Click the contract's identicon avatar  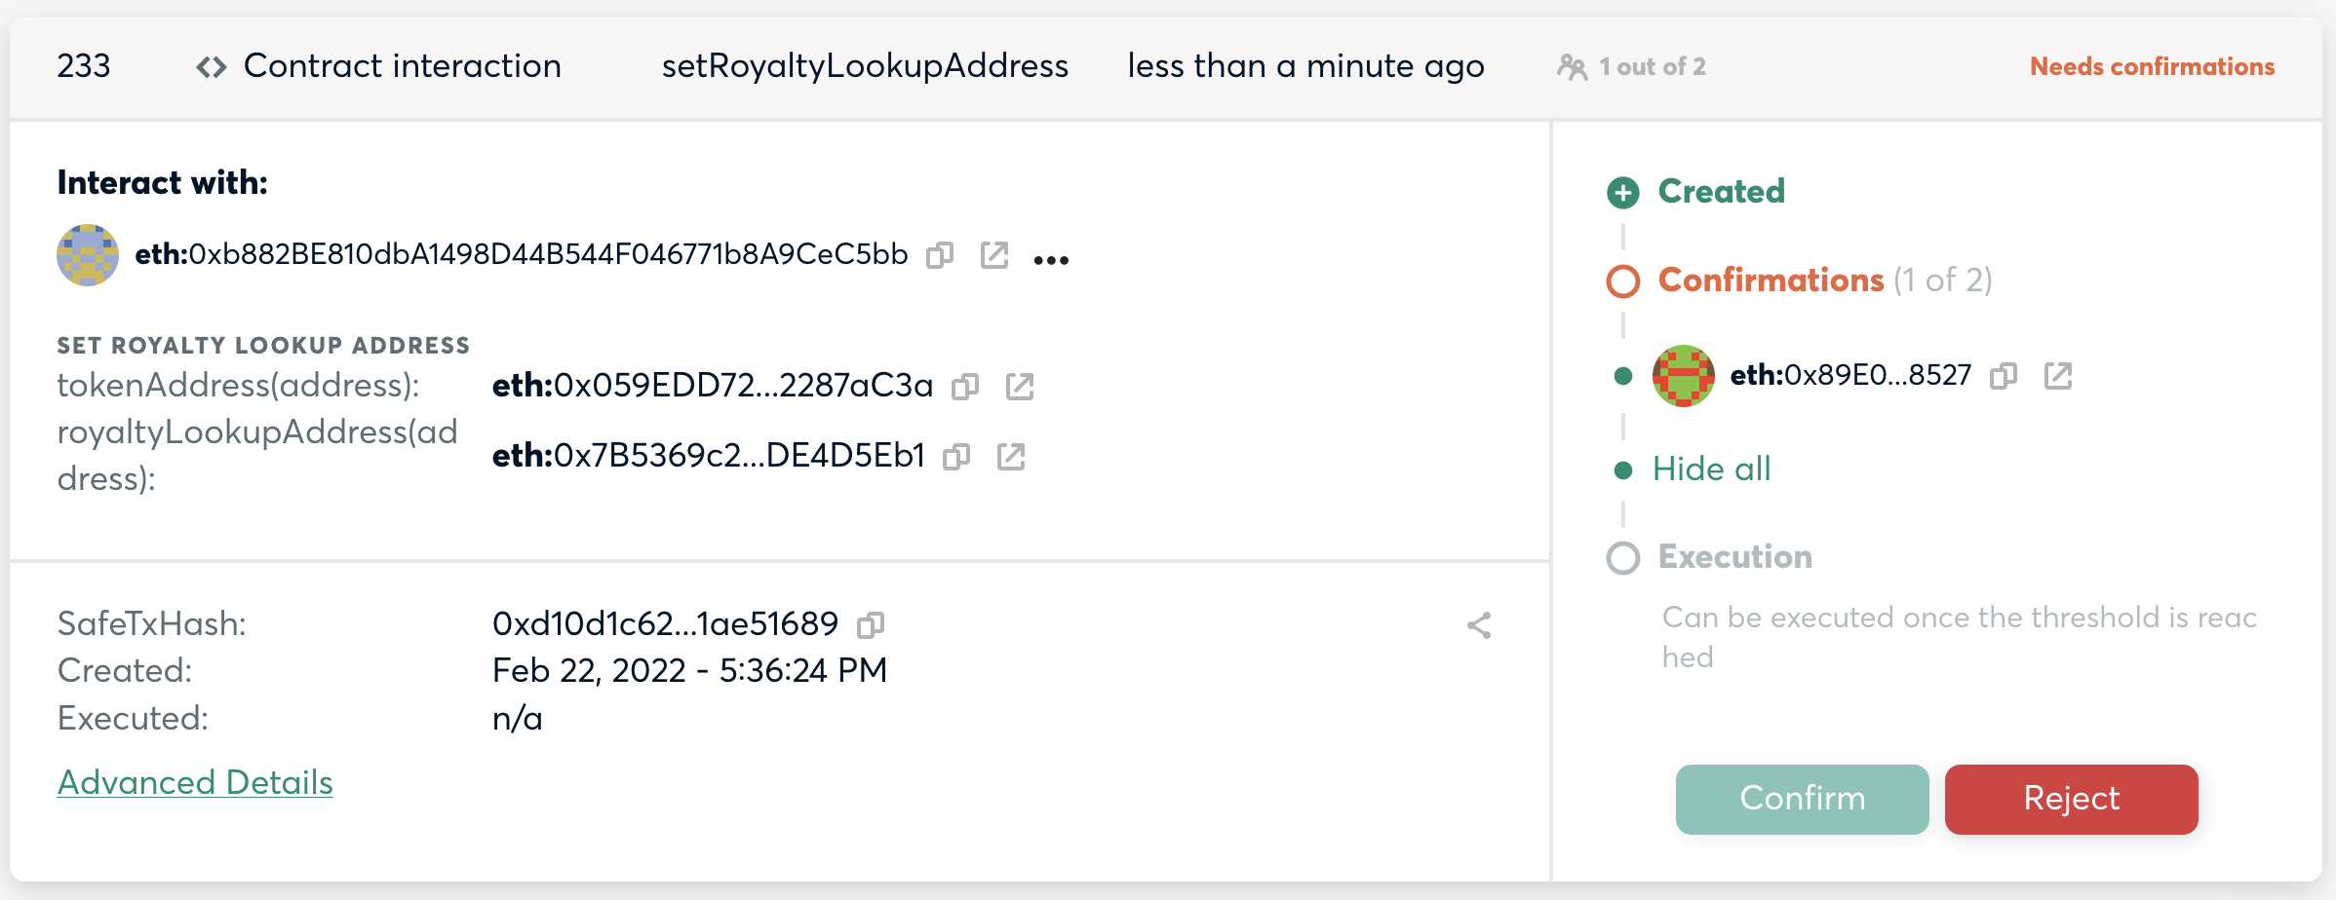click(x=87, y=255)
